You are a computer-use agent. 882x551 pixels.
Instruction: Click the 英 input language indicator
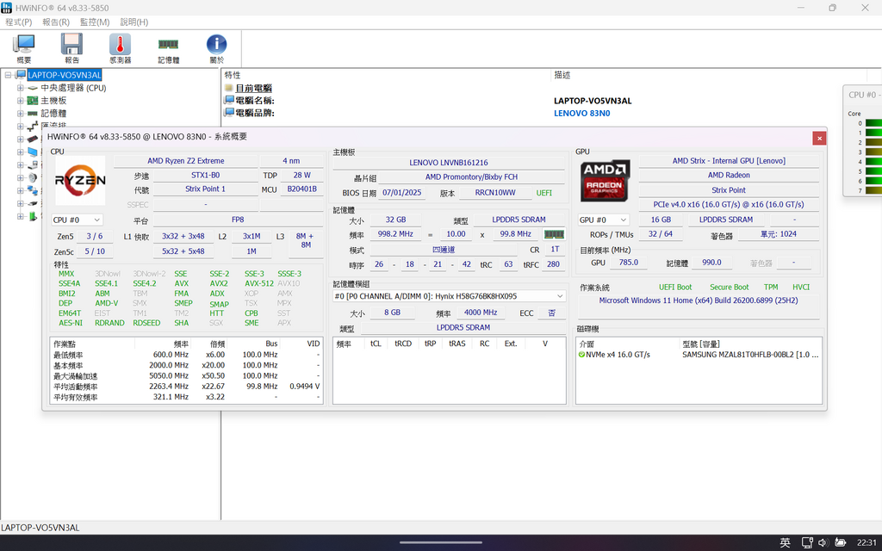click(785, 542)
